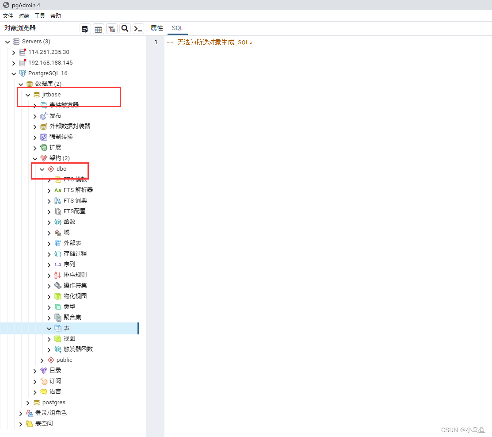This screenshot has height=437, width=492.
Task: Click the View Data table icon
Action: coord(99,29)
